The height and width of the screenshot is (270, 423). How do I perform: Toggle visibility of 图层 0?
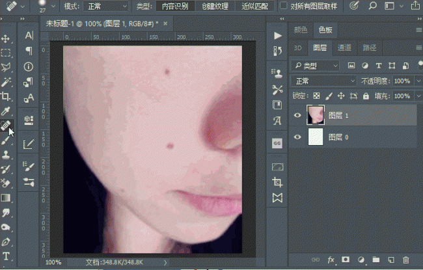click(297, 137)
